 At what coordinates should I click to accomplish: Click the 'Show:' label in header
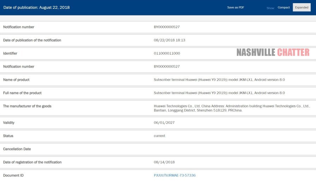tap(270, 8)
